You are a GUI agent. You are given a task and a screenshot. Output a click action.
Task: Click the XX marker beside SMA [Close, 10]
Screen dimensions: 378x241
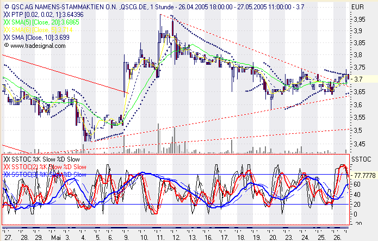[7, 38]
